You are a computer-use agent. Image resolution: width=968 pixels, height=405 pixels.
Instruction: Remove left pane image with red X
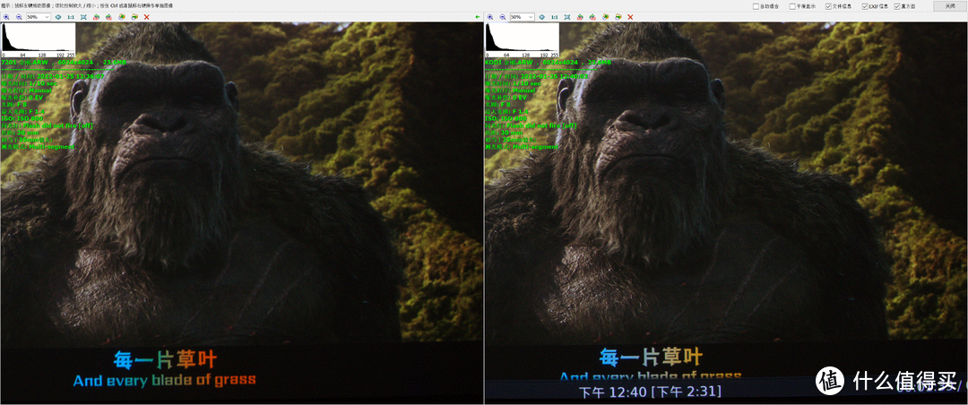(146, 17)
